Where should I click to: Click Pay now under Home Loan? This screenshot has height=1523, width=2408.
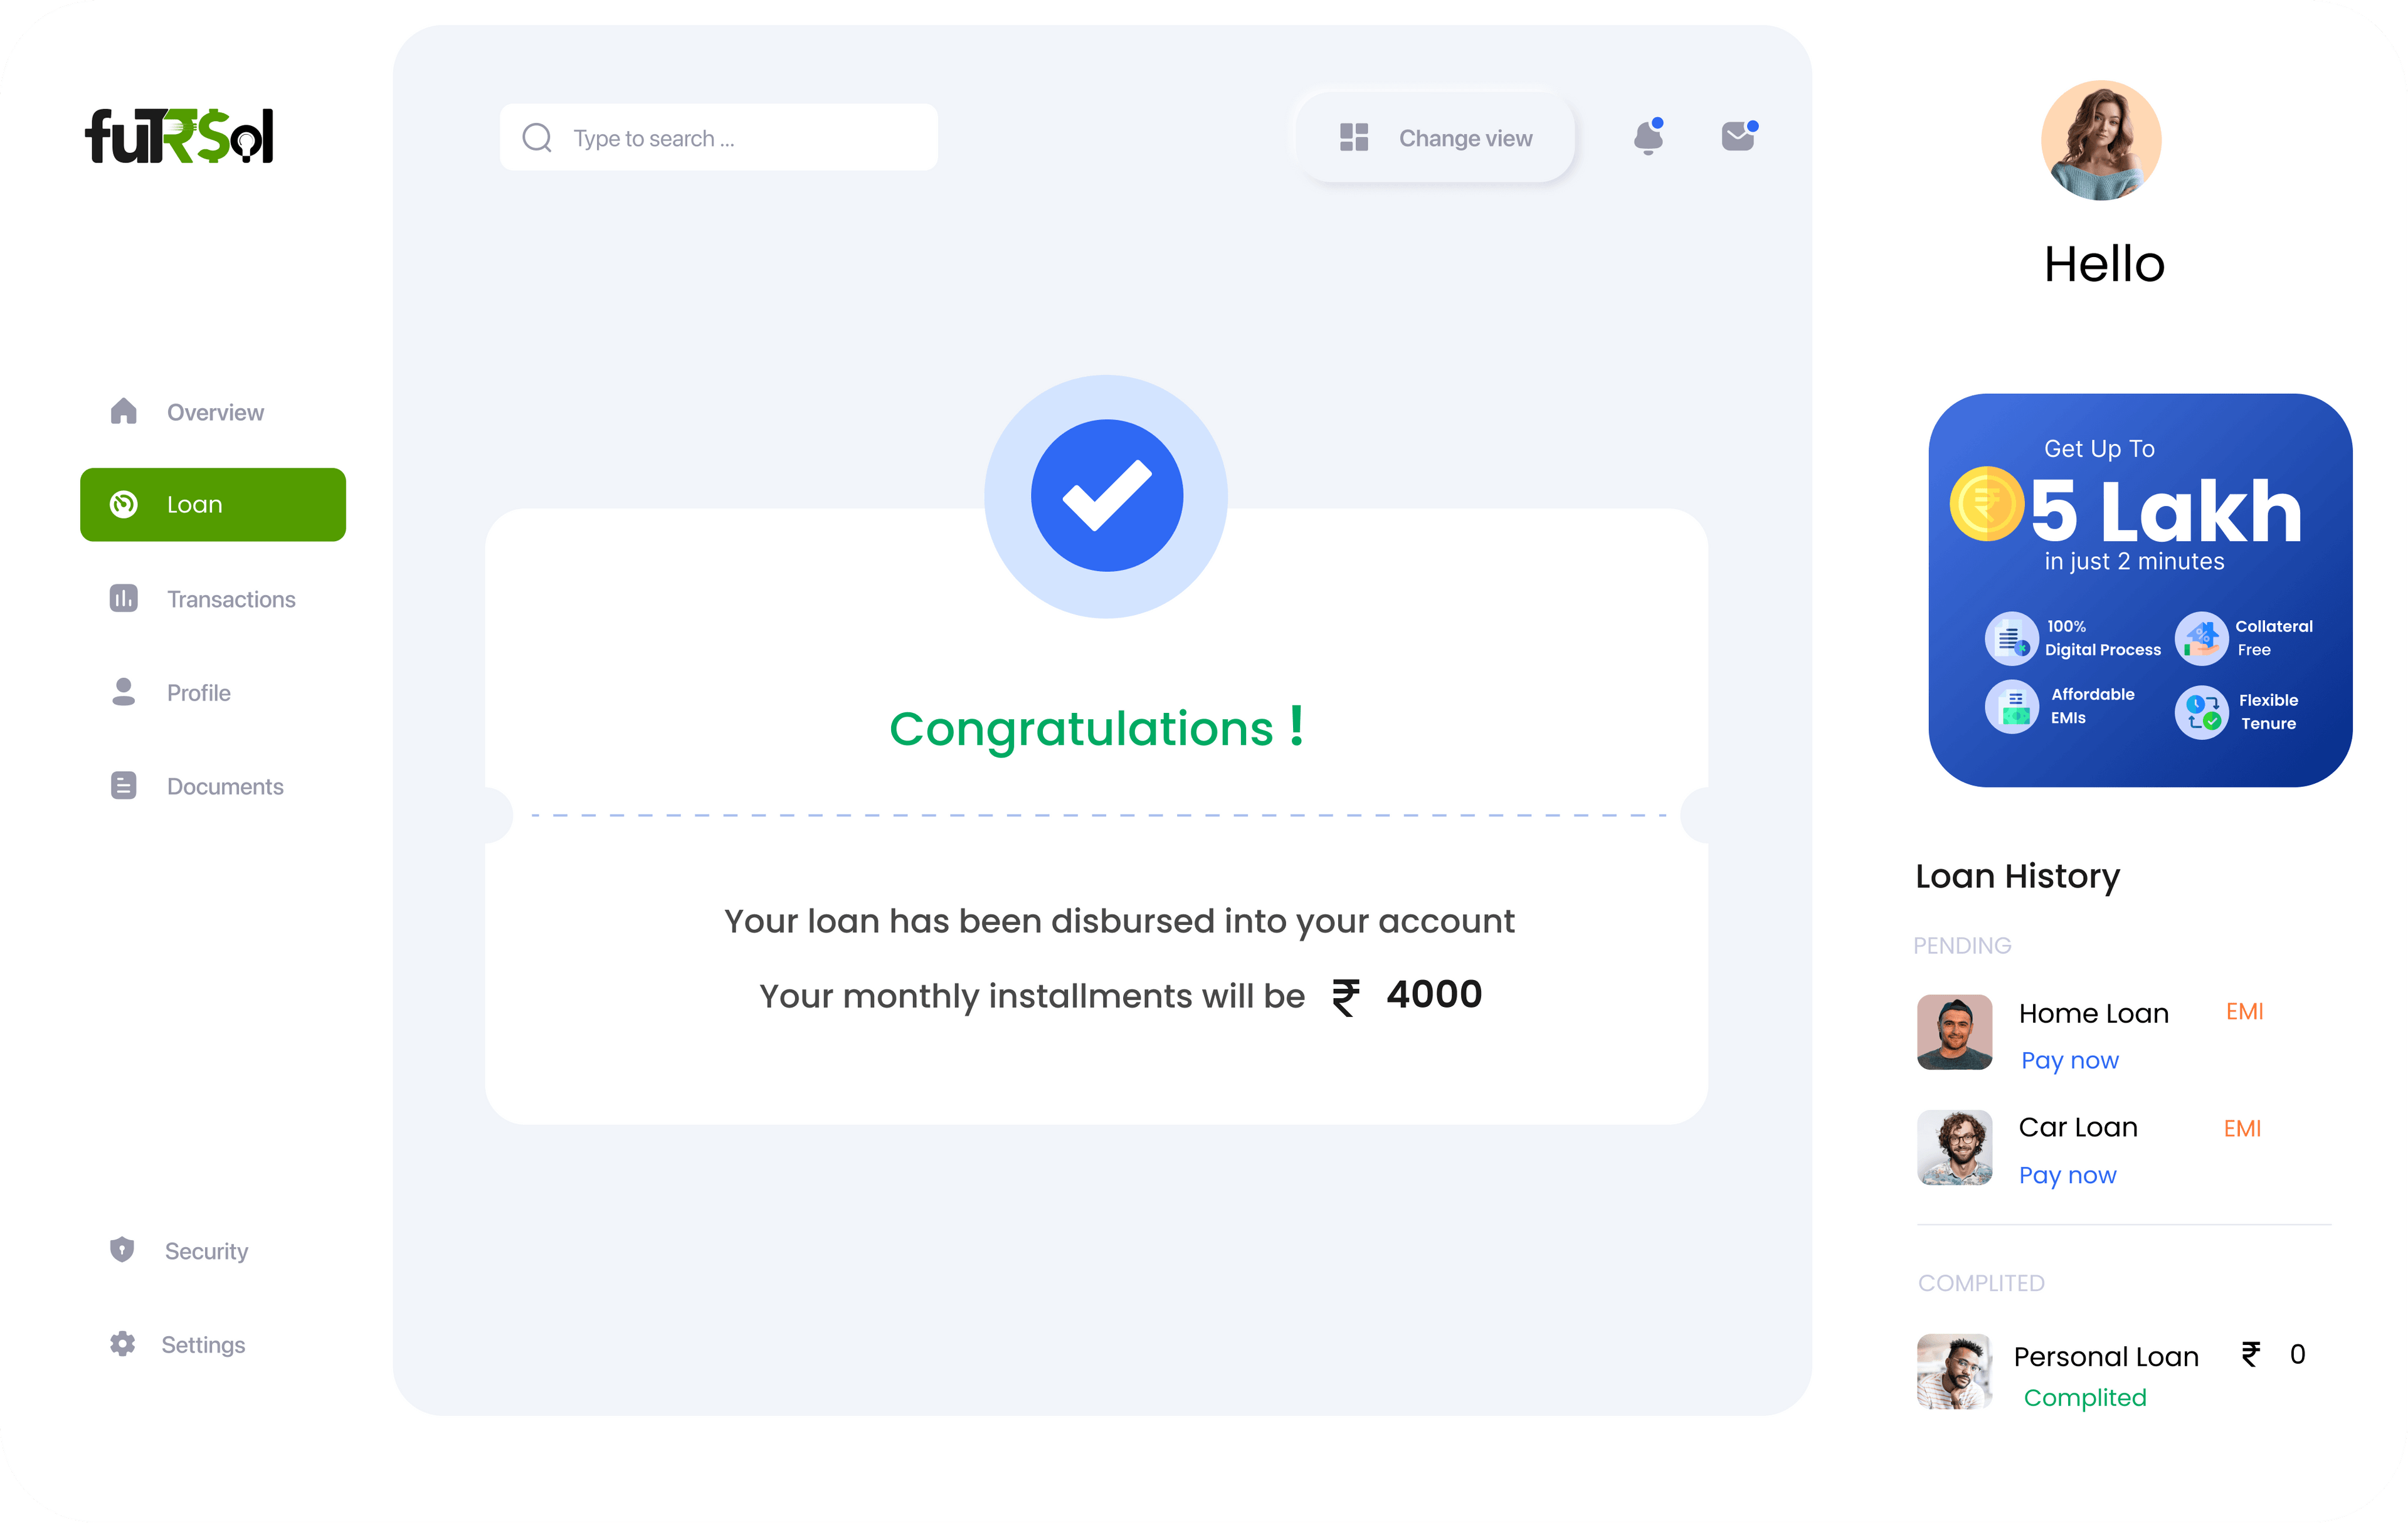pyautogui.click(x=2069, y=1060)
